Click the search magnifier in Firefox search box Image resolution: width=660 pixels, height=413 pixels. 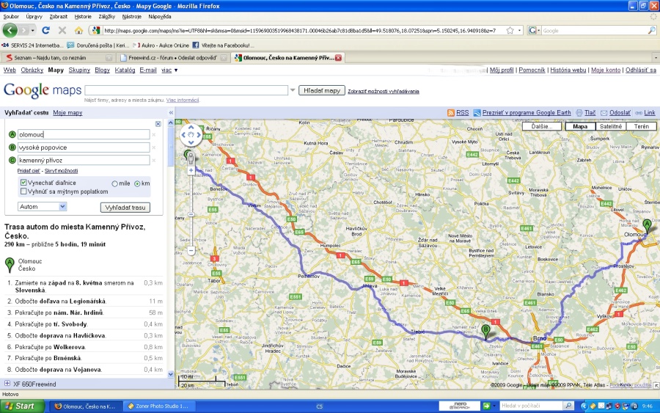point(652,30)
